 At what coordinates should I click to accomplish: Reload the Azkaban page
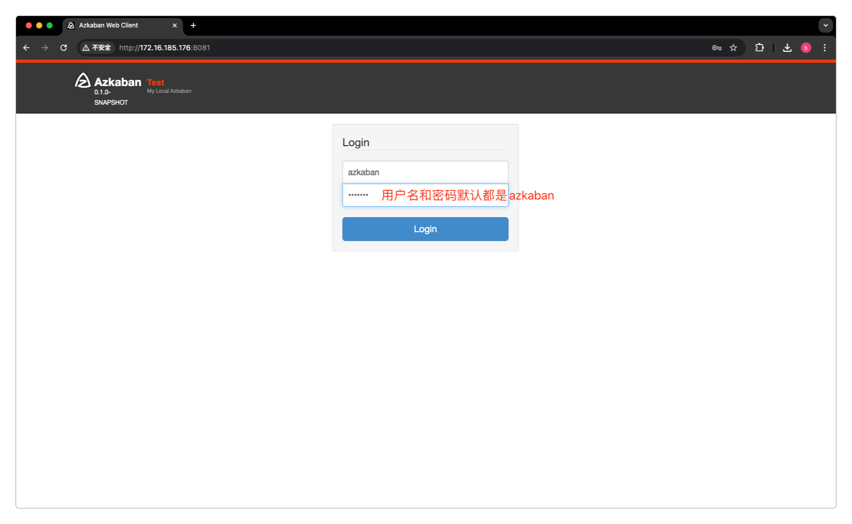(63, 48)
